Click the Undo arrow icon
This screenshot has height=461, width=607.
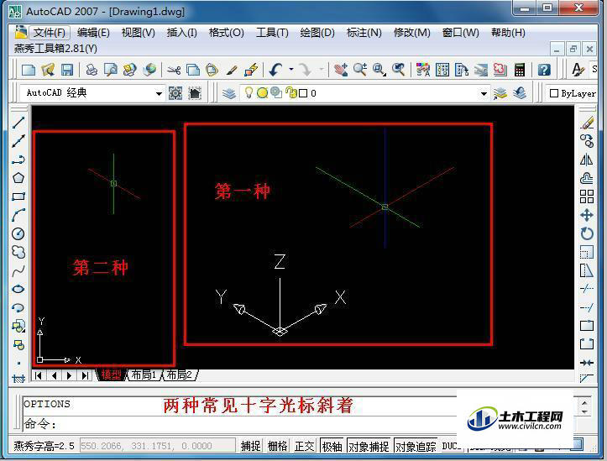[276, 70]
